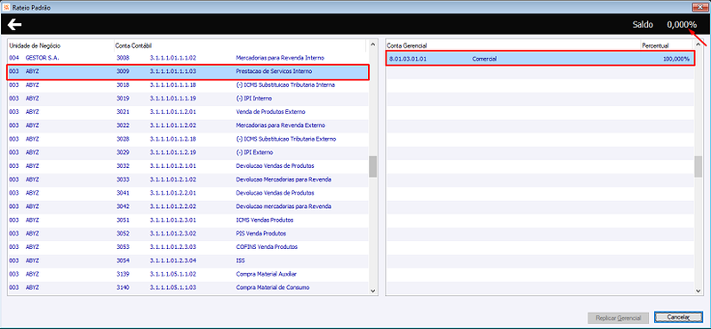
Task: Click conta gerencial code 8.01.03.01.01
Action: click(x=408, y=59)
